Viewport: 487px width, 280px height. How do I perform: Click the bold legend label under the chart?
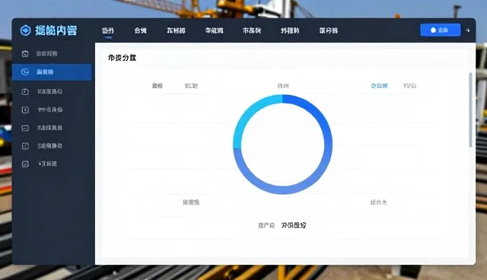294,225
